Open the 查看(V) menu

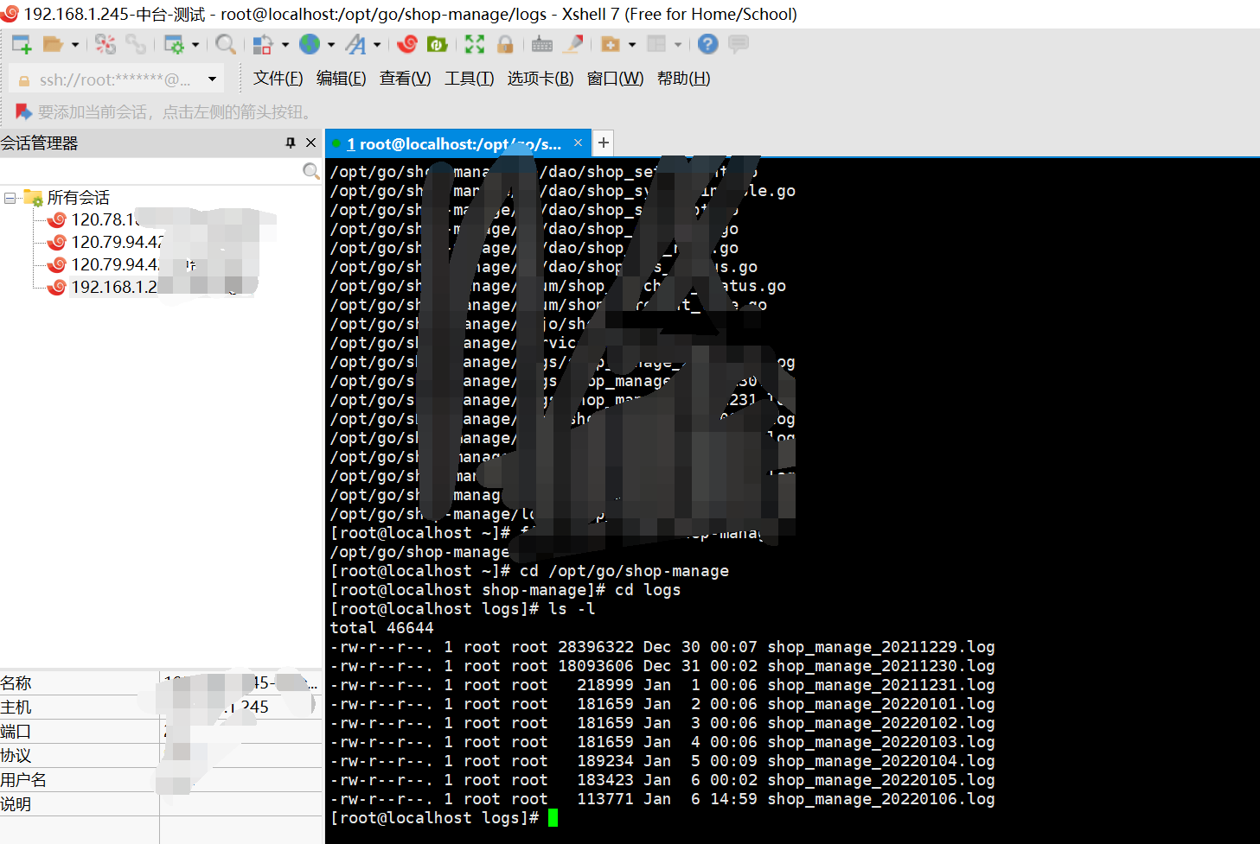[405, 79]
